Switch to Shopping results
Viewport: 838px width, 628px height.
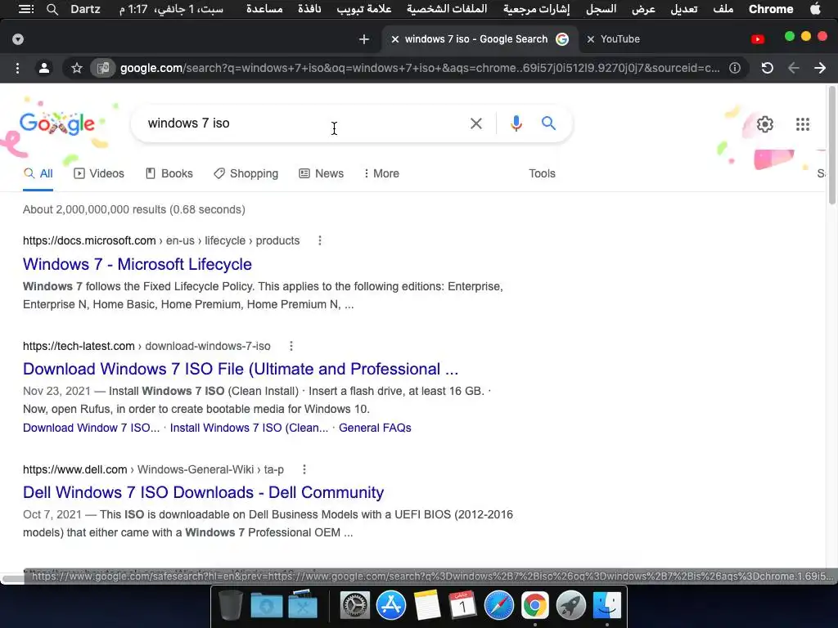[246, 173]
